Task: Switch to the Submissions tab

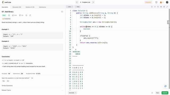Action: click(42, 7)
